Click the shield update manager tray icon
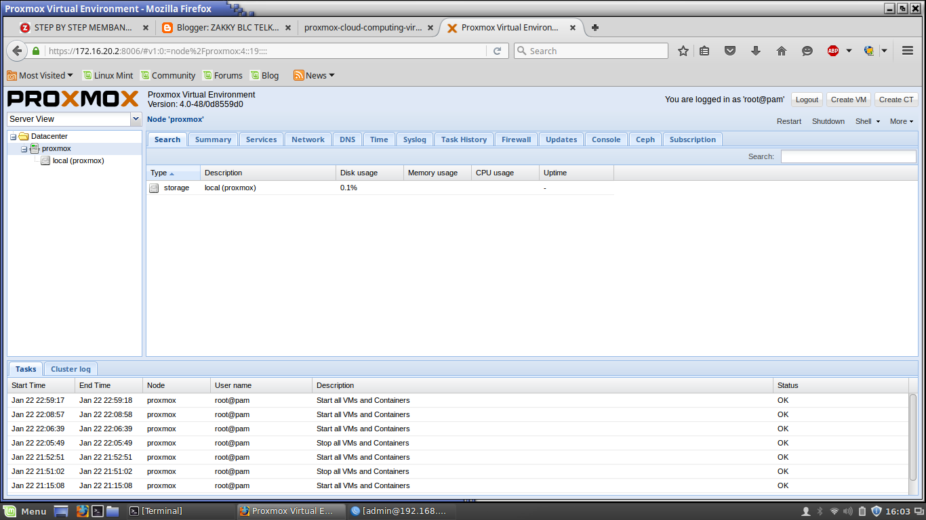The image size is (926, 520). tap(877, 511)
